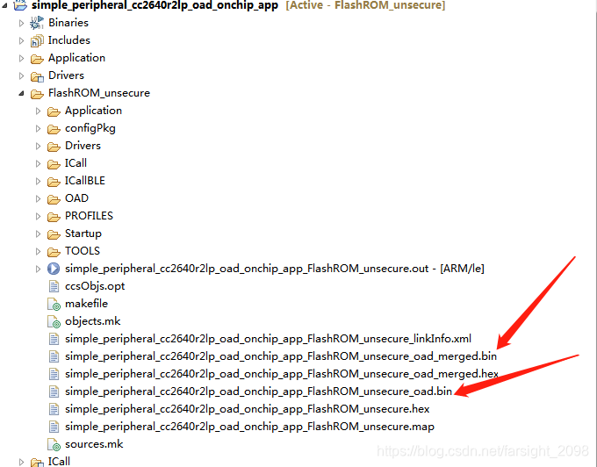Expand Application folder under FlashROM_unsecure
The image size is (597, 467).
pyautogui.click(x=38, y=111)
